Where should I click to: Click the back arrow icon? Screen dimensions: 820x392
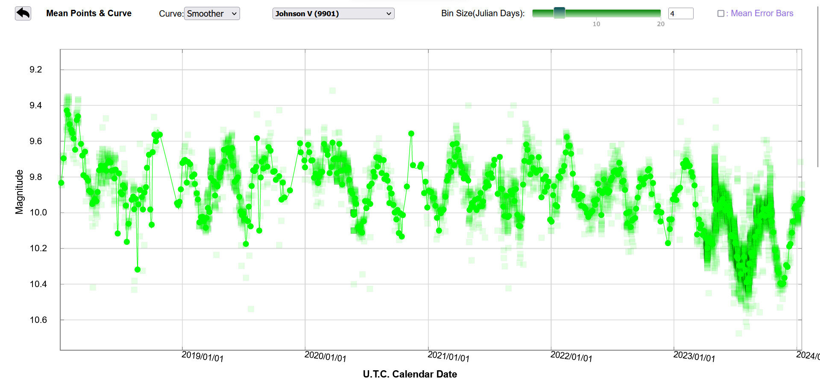[23, 13]
